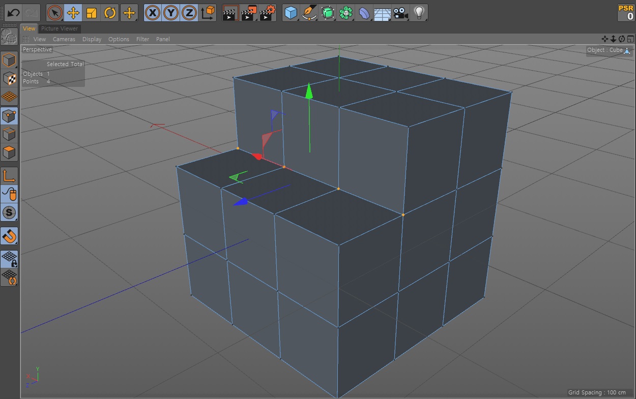Open the recently used tools flyout
Viewport: 636px width, 399px height.
[x=129, y=13]
